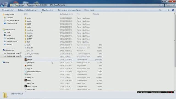Change view using the view mode icon
The image size is (176, 99).
160,10
